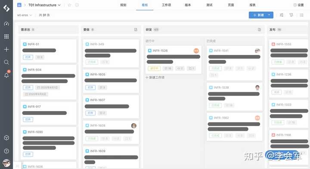
Task: Switch to the 工作项 tab
Action: coord(167,5)
